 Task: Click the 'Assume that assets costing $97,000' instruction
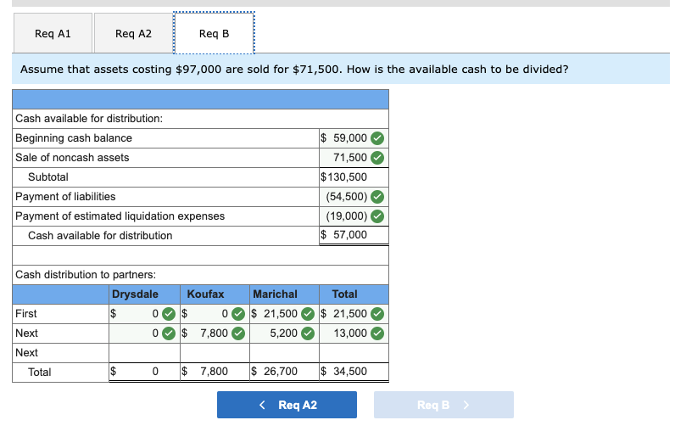point(294,70)
